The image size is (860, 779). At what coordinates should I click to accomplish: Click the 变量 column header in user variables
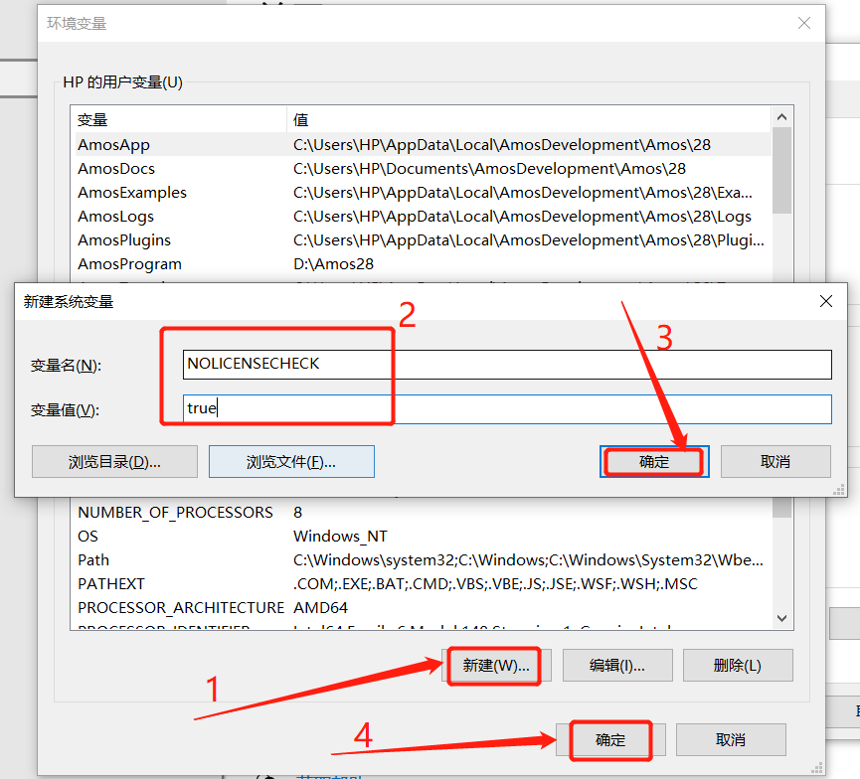179,119
